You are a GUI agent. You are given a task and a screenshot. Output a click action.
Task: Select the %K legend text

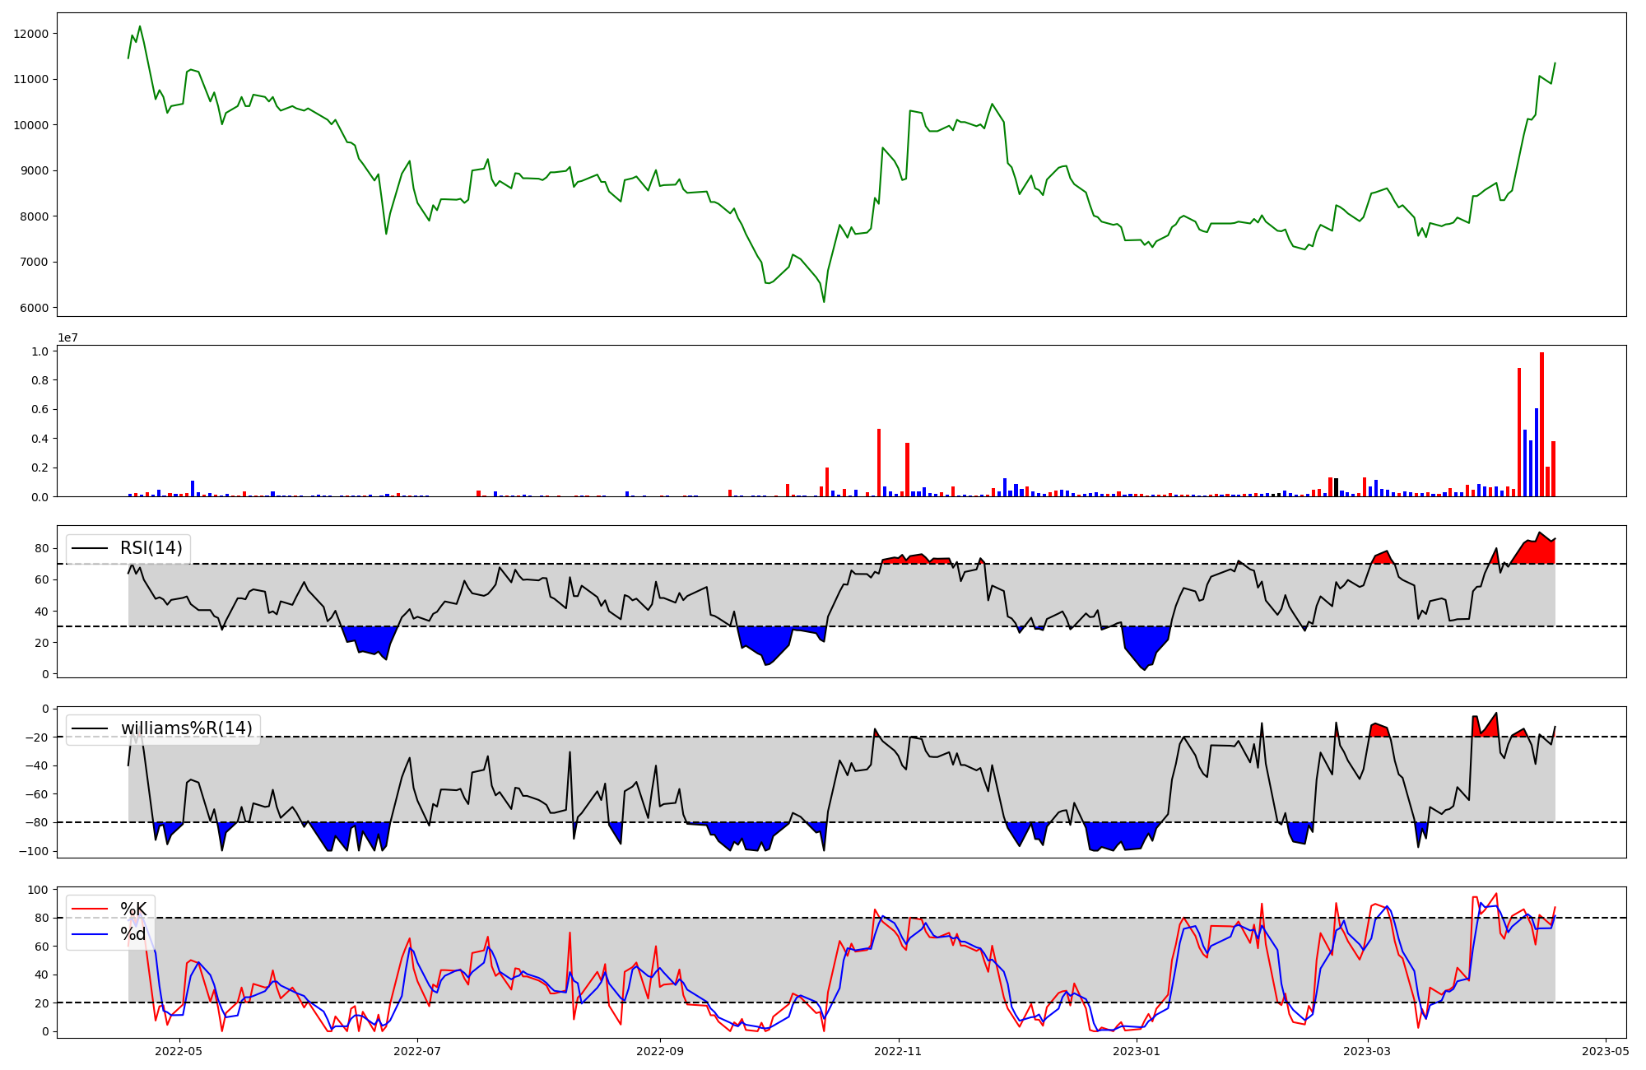[133, 909]
